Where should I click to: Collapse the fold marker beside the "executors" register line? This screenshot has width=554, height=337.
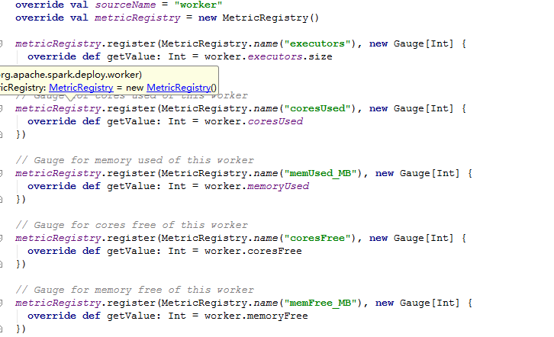click(x=1, y=43)
